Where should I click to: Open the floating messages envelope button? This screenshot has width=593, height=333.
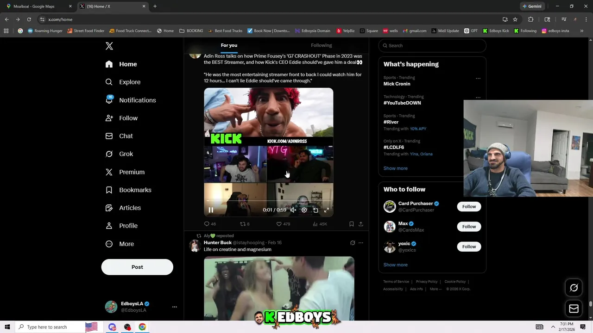pyautogui.click(x=574, y=308)
